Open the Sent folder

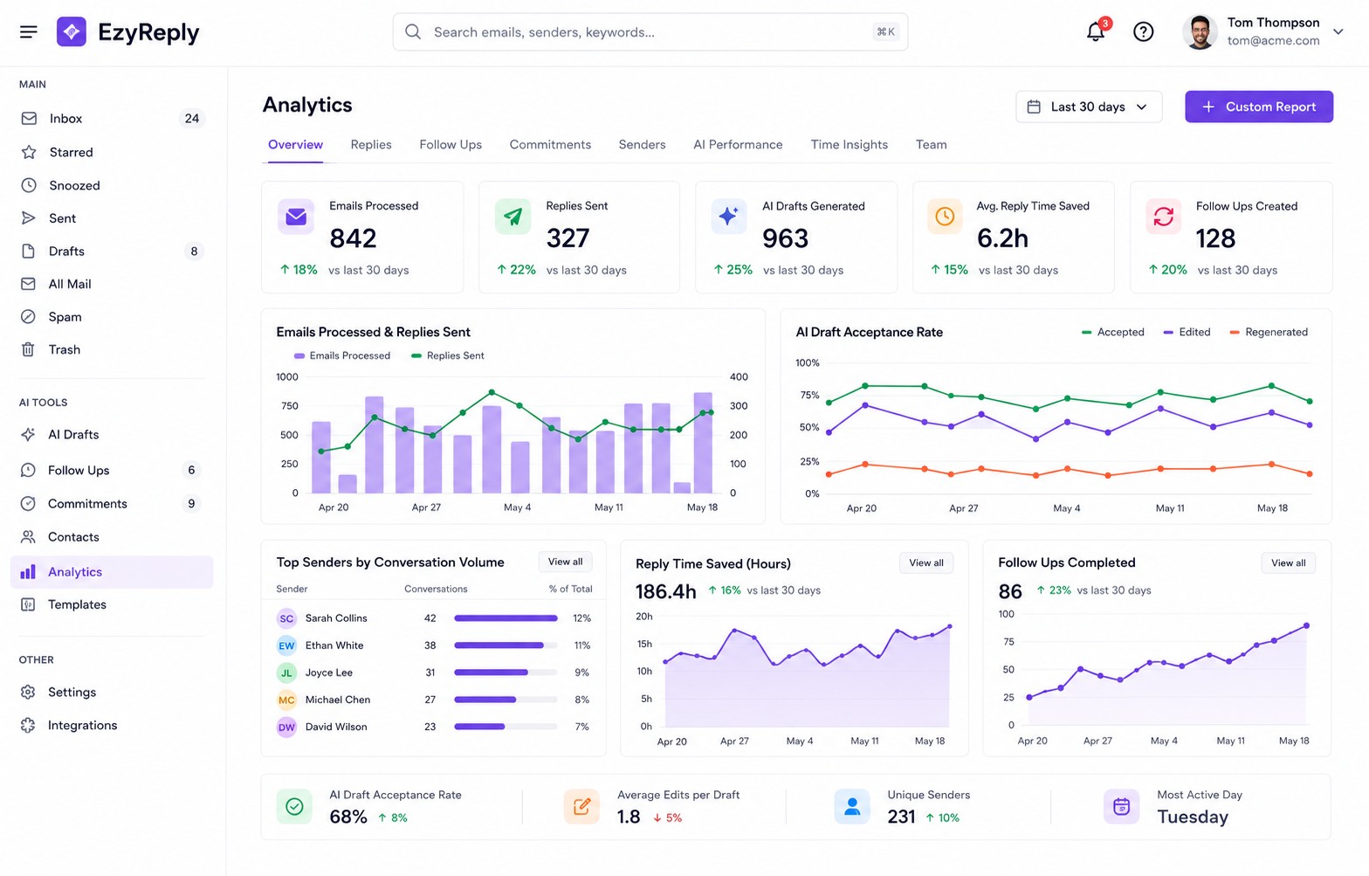click(112, 218)
